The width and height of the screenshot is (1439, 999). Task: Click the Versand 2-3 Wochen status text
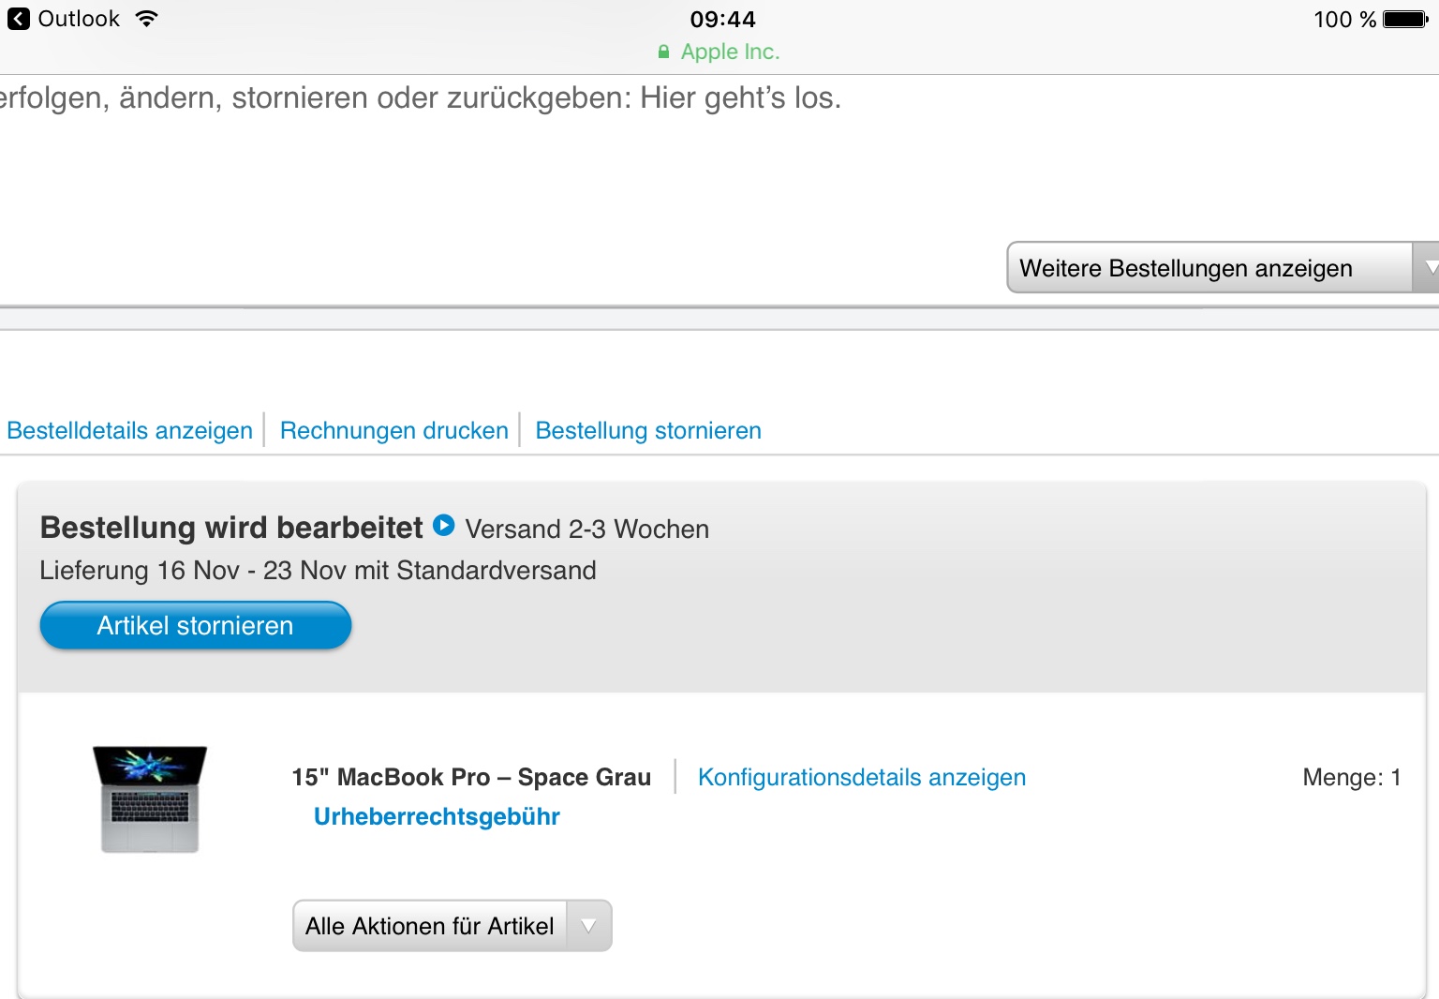pos(587,529)
